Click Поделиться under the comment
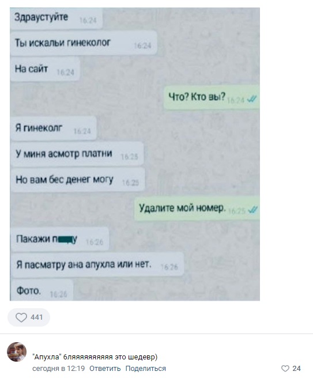Image resolution: width=313 pixels, height=379 pixels. click(x=146, y=369)
